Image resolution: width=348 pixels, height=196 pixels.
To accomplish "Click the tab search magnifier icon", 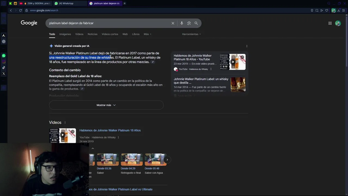I will (x=329, y=4).
